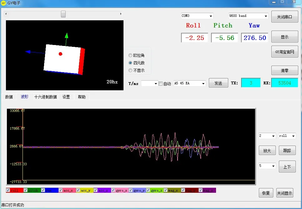Open the 十六进制数据 tab

(x=46, y=97)
